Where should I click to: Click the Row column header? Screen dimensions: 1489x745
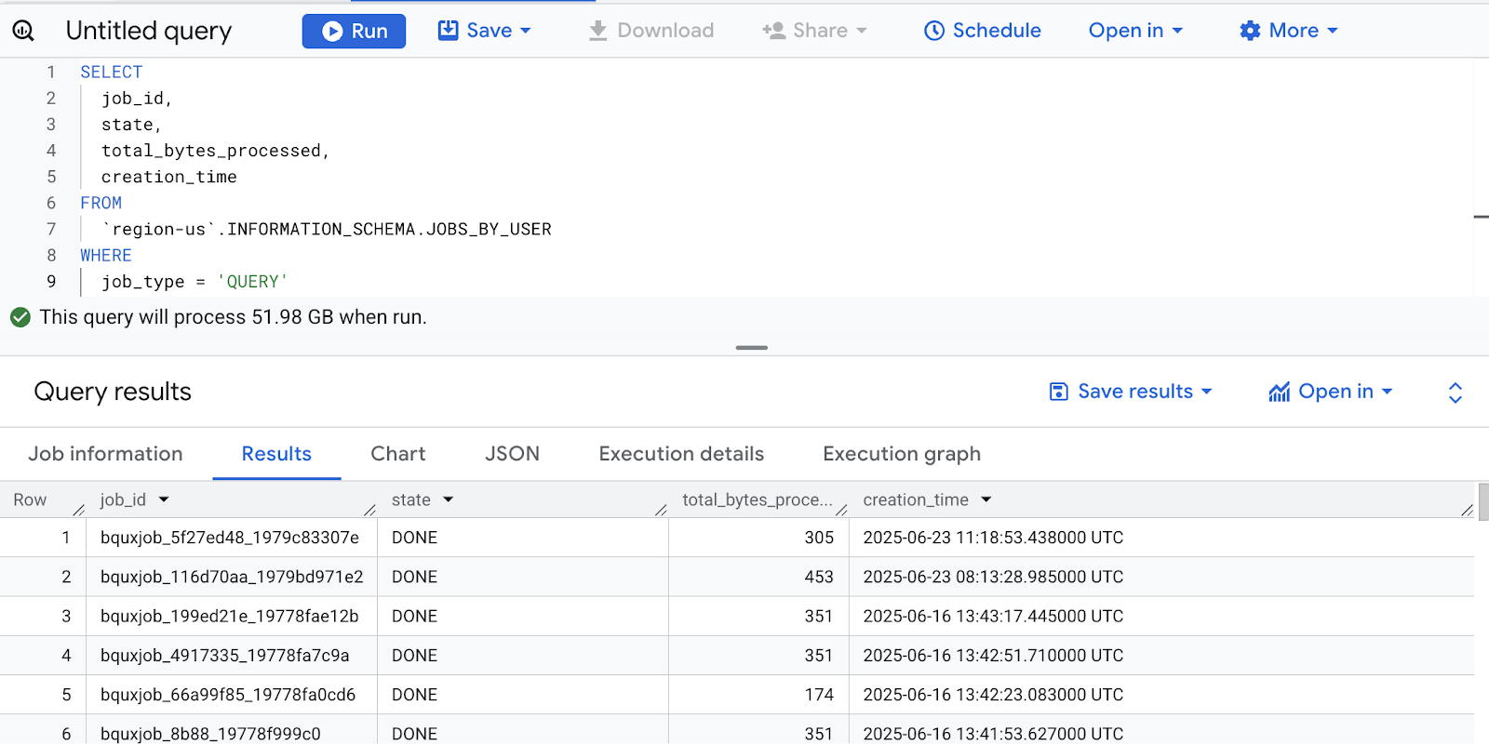pos(30,500)
